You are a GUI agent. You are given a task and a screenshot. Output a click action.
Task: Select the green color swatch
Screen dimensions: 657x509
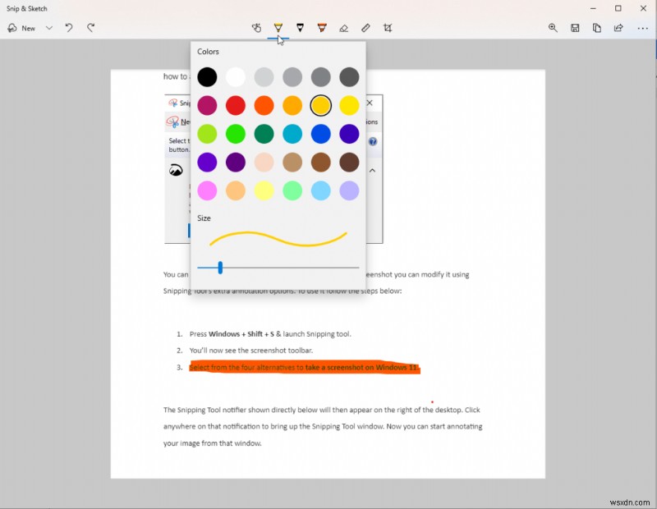coord(236,133)
